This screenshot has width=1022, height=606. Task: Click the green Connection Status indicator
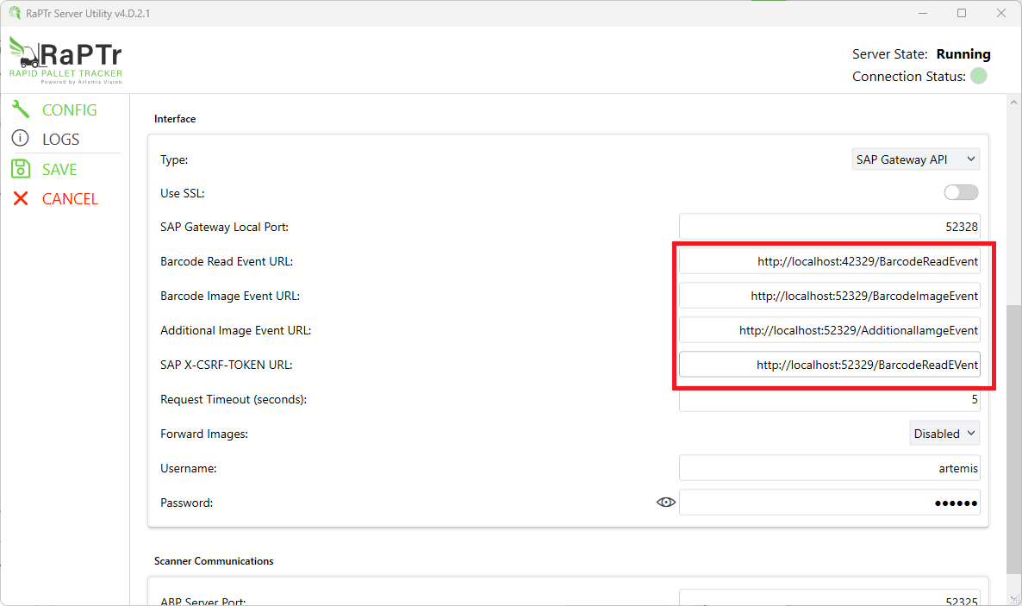pos(978,77)
